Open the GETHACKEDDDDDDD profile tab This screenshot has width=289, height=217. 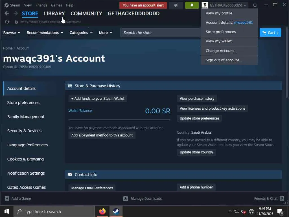133,14
